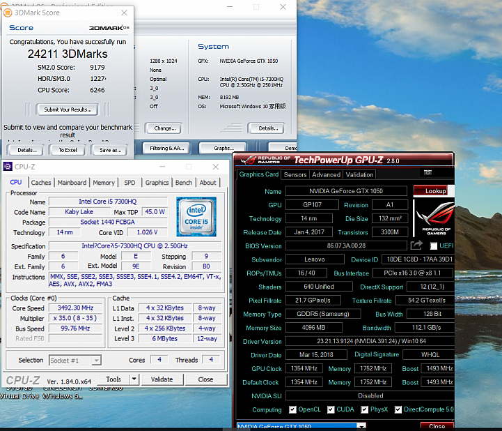The height and width of the screenshot is (431, 502).
Task: Open the Sensors tab in GPU-Z
Action: pos(295,175)
